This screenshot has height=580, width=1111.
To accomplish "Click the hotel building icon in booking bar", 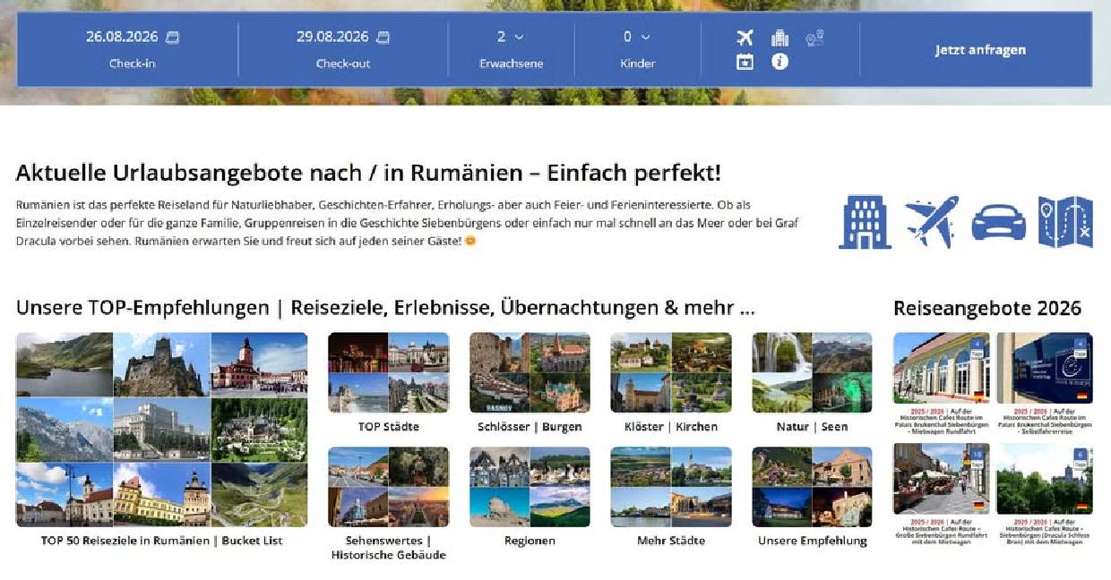I will pos(779,38).
